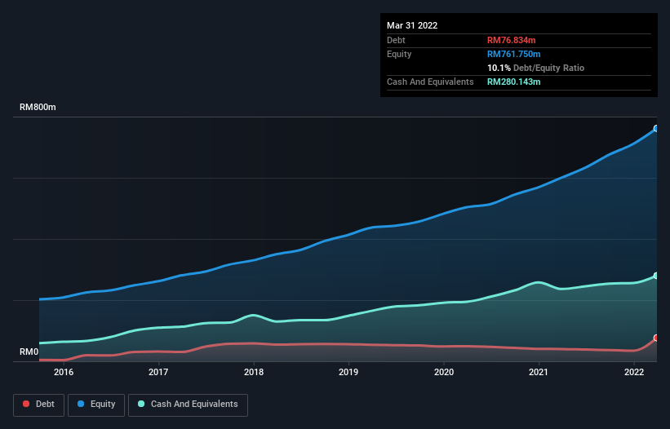Click the 2017 x-axis label
670x429 pixels.
(158, 372)
